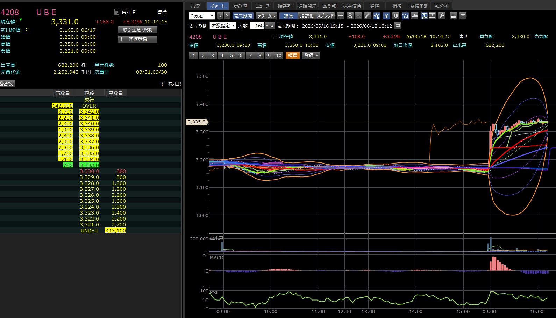
Task: Select the 複合板 tab button
Action: coord(7,84)
